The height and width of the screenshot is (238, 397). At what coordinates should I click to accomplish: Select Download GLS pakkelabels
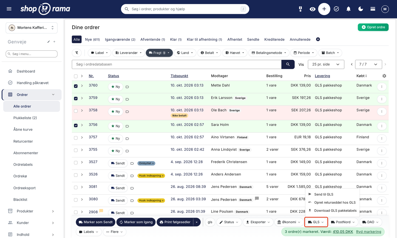coord(332,210)
